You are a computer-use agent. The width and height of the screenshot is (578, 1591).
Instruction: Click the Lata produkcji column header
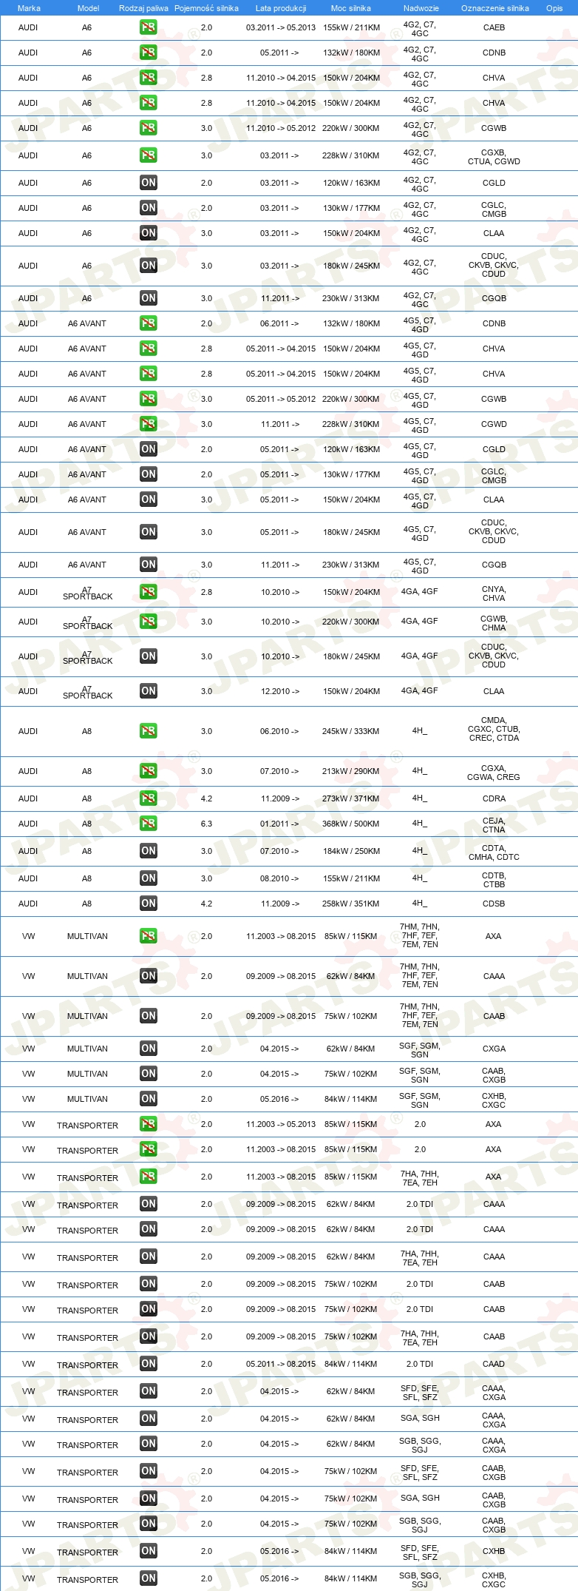coord(281,8)
